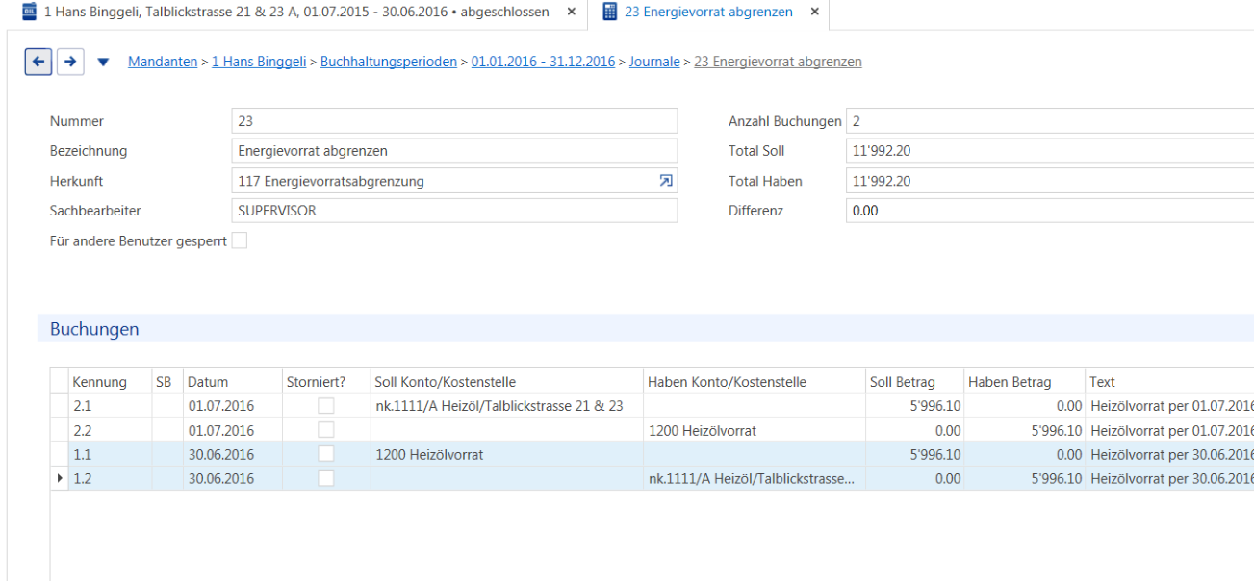The image size is (1254, 581).
Task: Open the '1 Hans Binggeli' breadcrumb link
Action: [x=259, y=62]
